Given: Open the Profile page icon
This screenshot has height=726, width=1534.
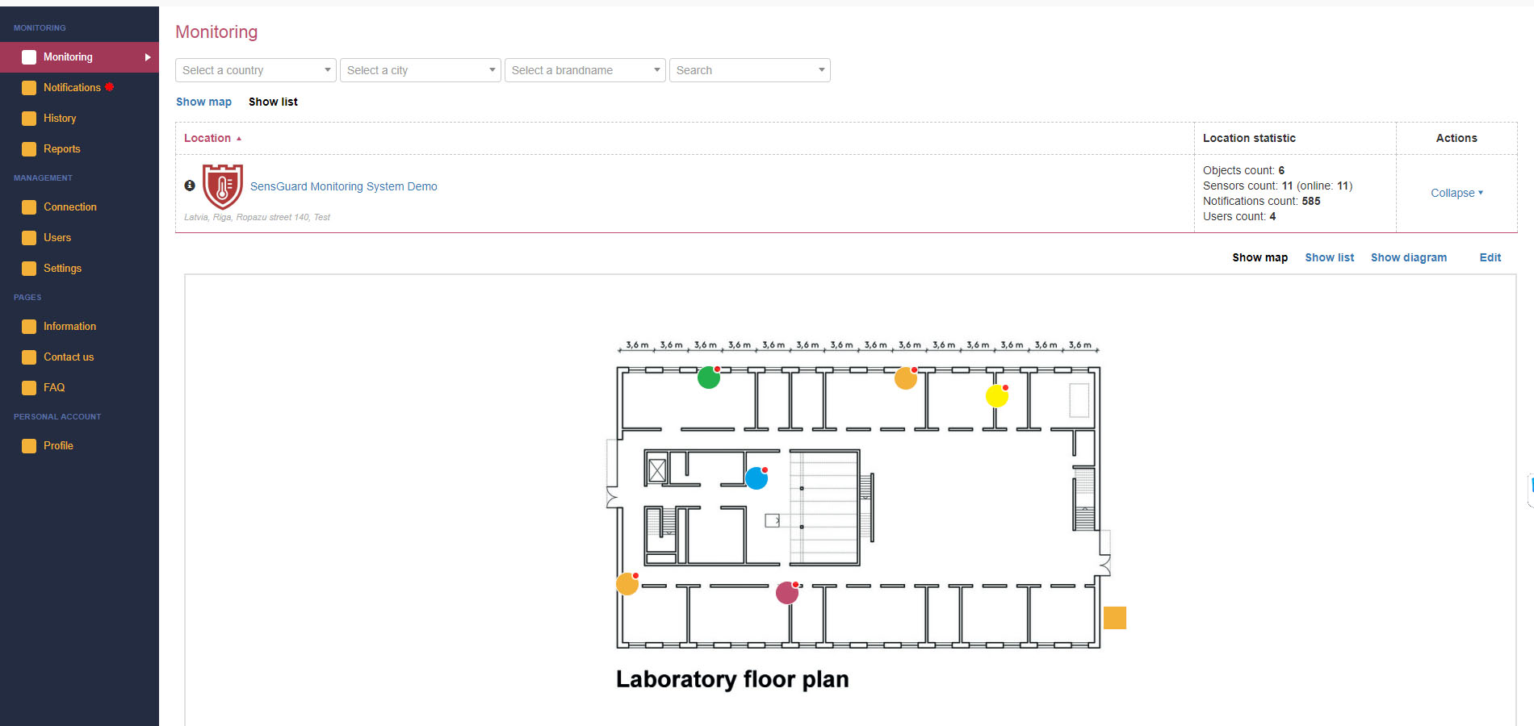Looking at the screenshot, I should click(29, 445).
